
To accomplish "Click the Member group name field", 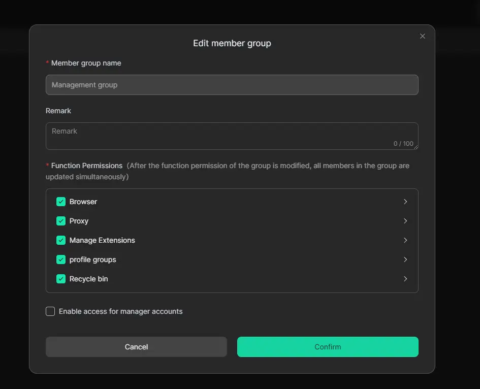I will click(232, 85).
